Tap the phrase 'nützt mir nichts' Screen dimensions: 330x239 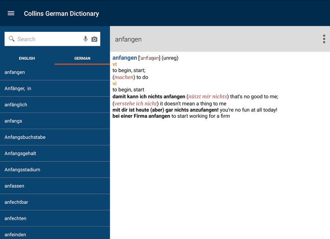[x=207, y=97]
